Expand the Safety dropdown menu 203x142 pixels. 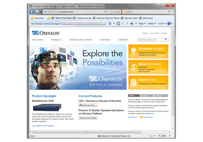click(x=152, y=24)
